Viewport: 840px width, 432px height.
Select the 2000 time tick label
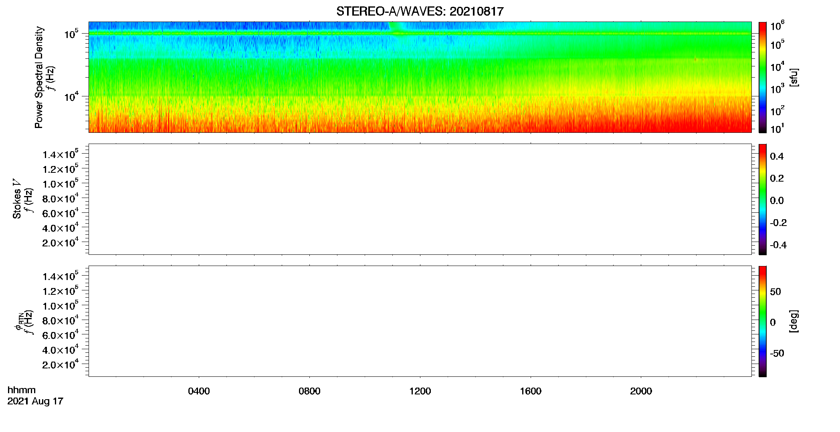tap(641, 391)
